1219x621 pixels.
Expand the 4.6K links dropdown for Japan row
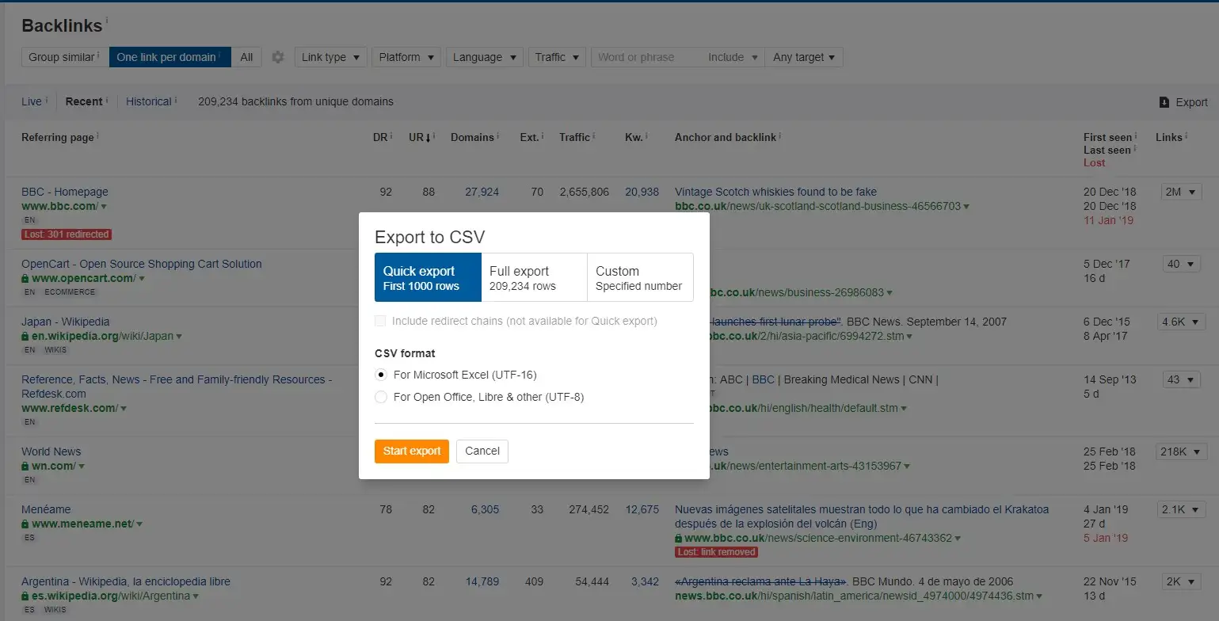click(x=1181, y=322)
